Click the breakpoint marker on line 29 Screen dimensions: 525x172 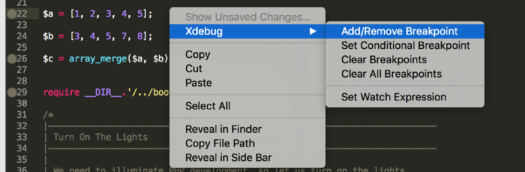12,92
